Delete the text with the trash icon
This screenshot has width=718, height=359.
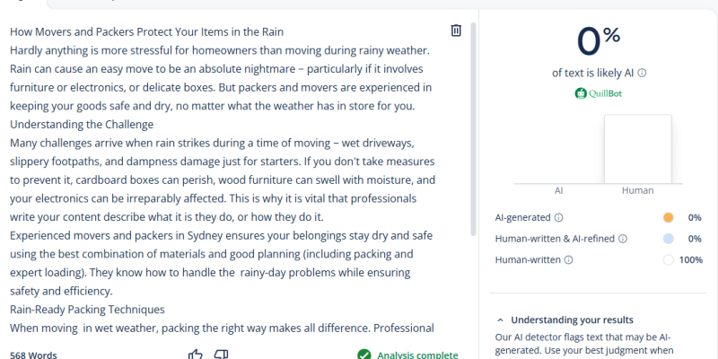(x=456, y=31)
